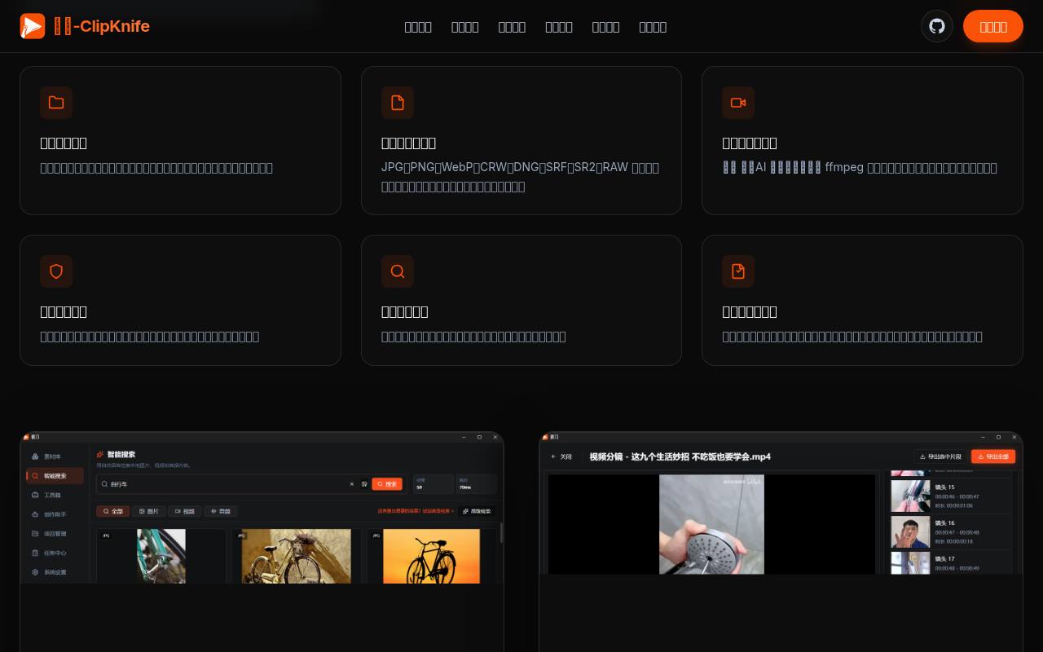The height and width of the screenshot is (652, 1043).
Task: Click the orange 搜索 button
Action: tap(387, 484)
